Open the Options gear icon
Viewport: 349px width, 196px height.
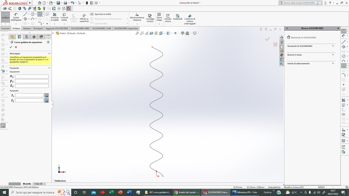(x=96, y=3)
